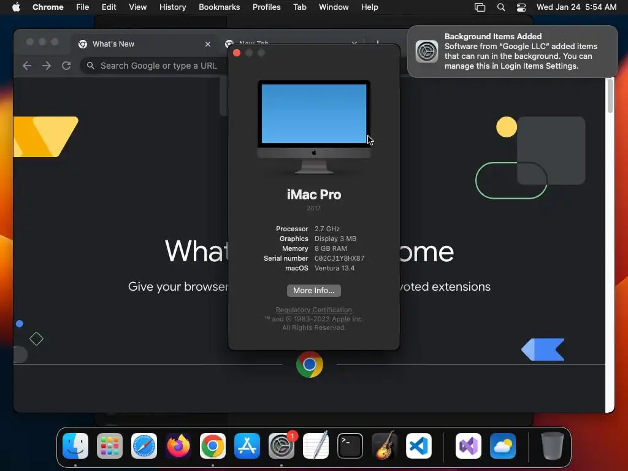Go forward in the Chrome toolbar
Viewport: 628px width, 471px height.
coord(47,66)
